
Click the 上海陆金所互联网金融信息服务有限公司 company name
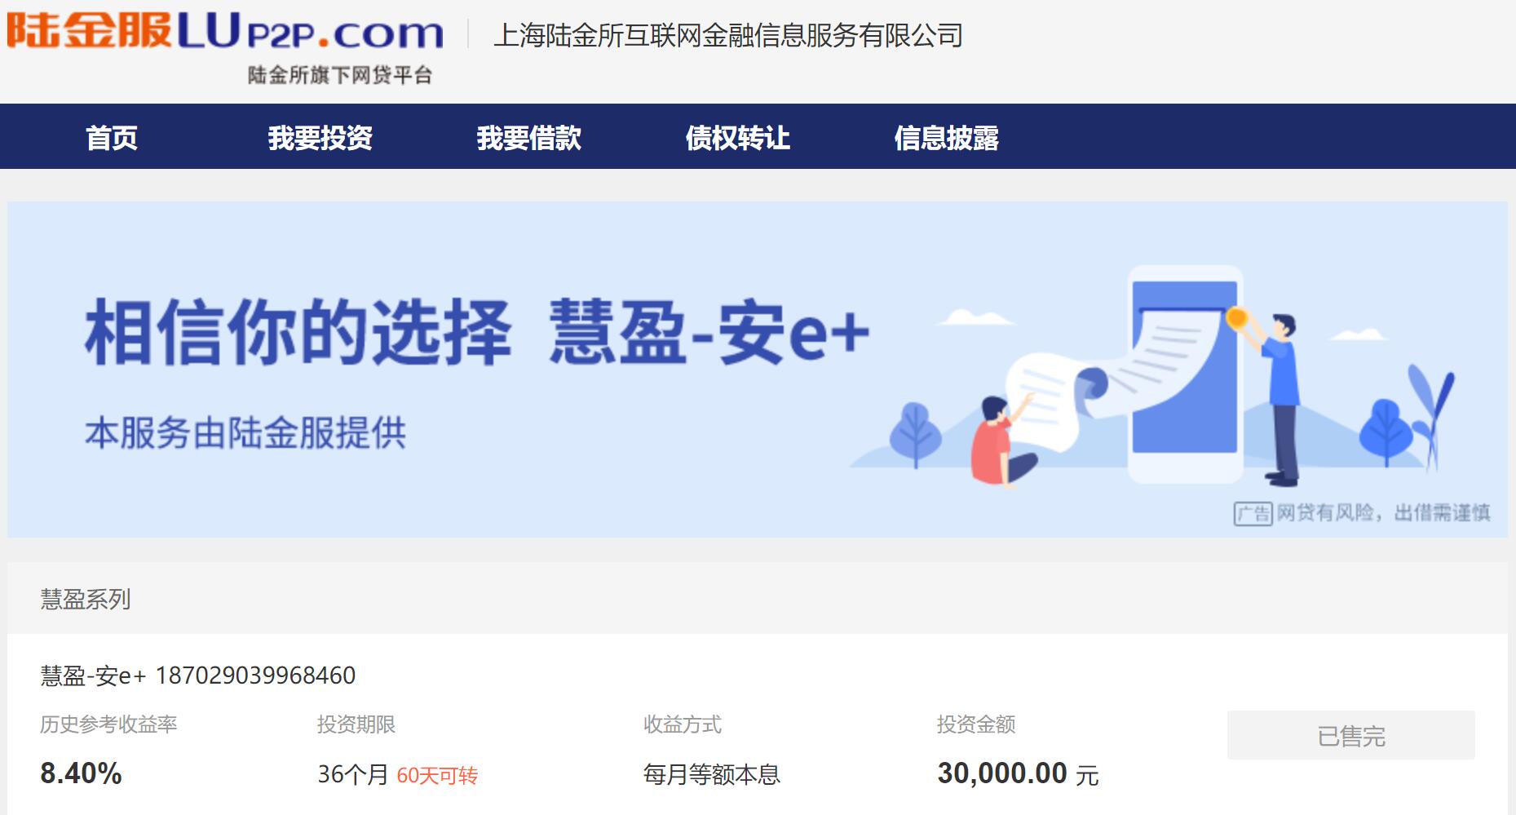point(728,35)
